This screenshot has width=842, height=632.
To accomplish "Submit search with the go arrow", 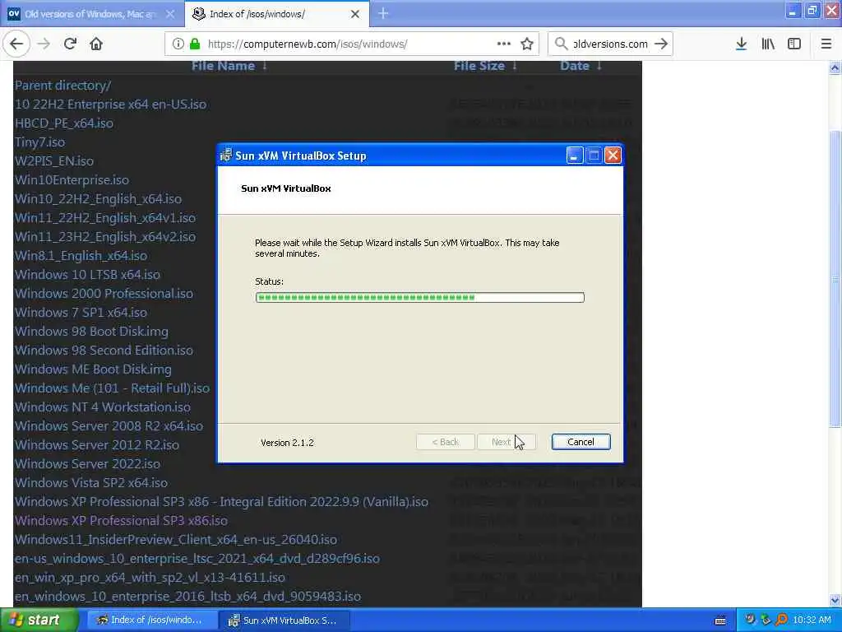I will coord(662,44).
